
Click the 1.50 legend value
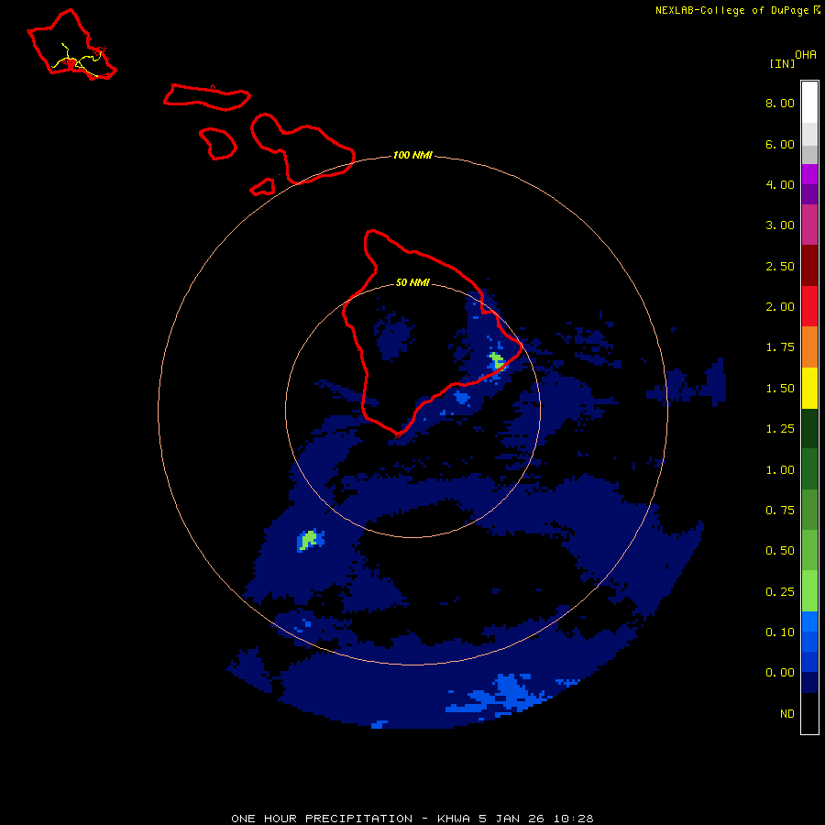[x=780, y=389]
